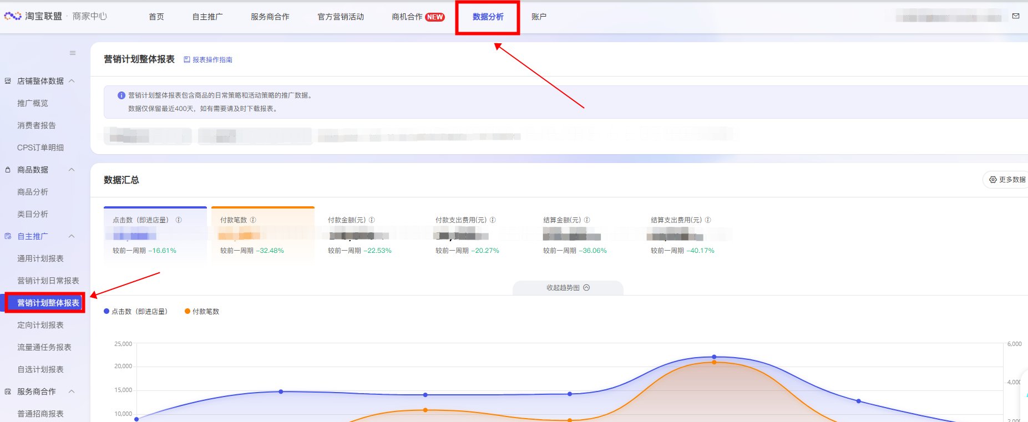Collapse the 商品数据 section chevron
The width and height of the screenshot is (1028, 422).
(72, 170)
